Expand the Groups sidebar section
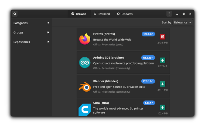Viewport: 205px width, 128px height. [31, 32]
